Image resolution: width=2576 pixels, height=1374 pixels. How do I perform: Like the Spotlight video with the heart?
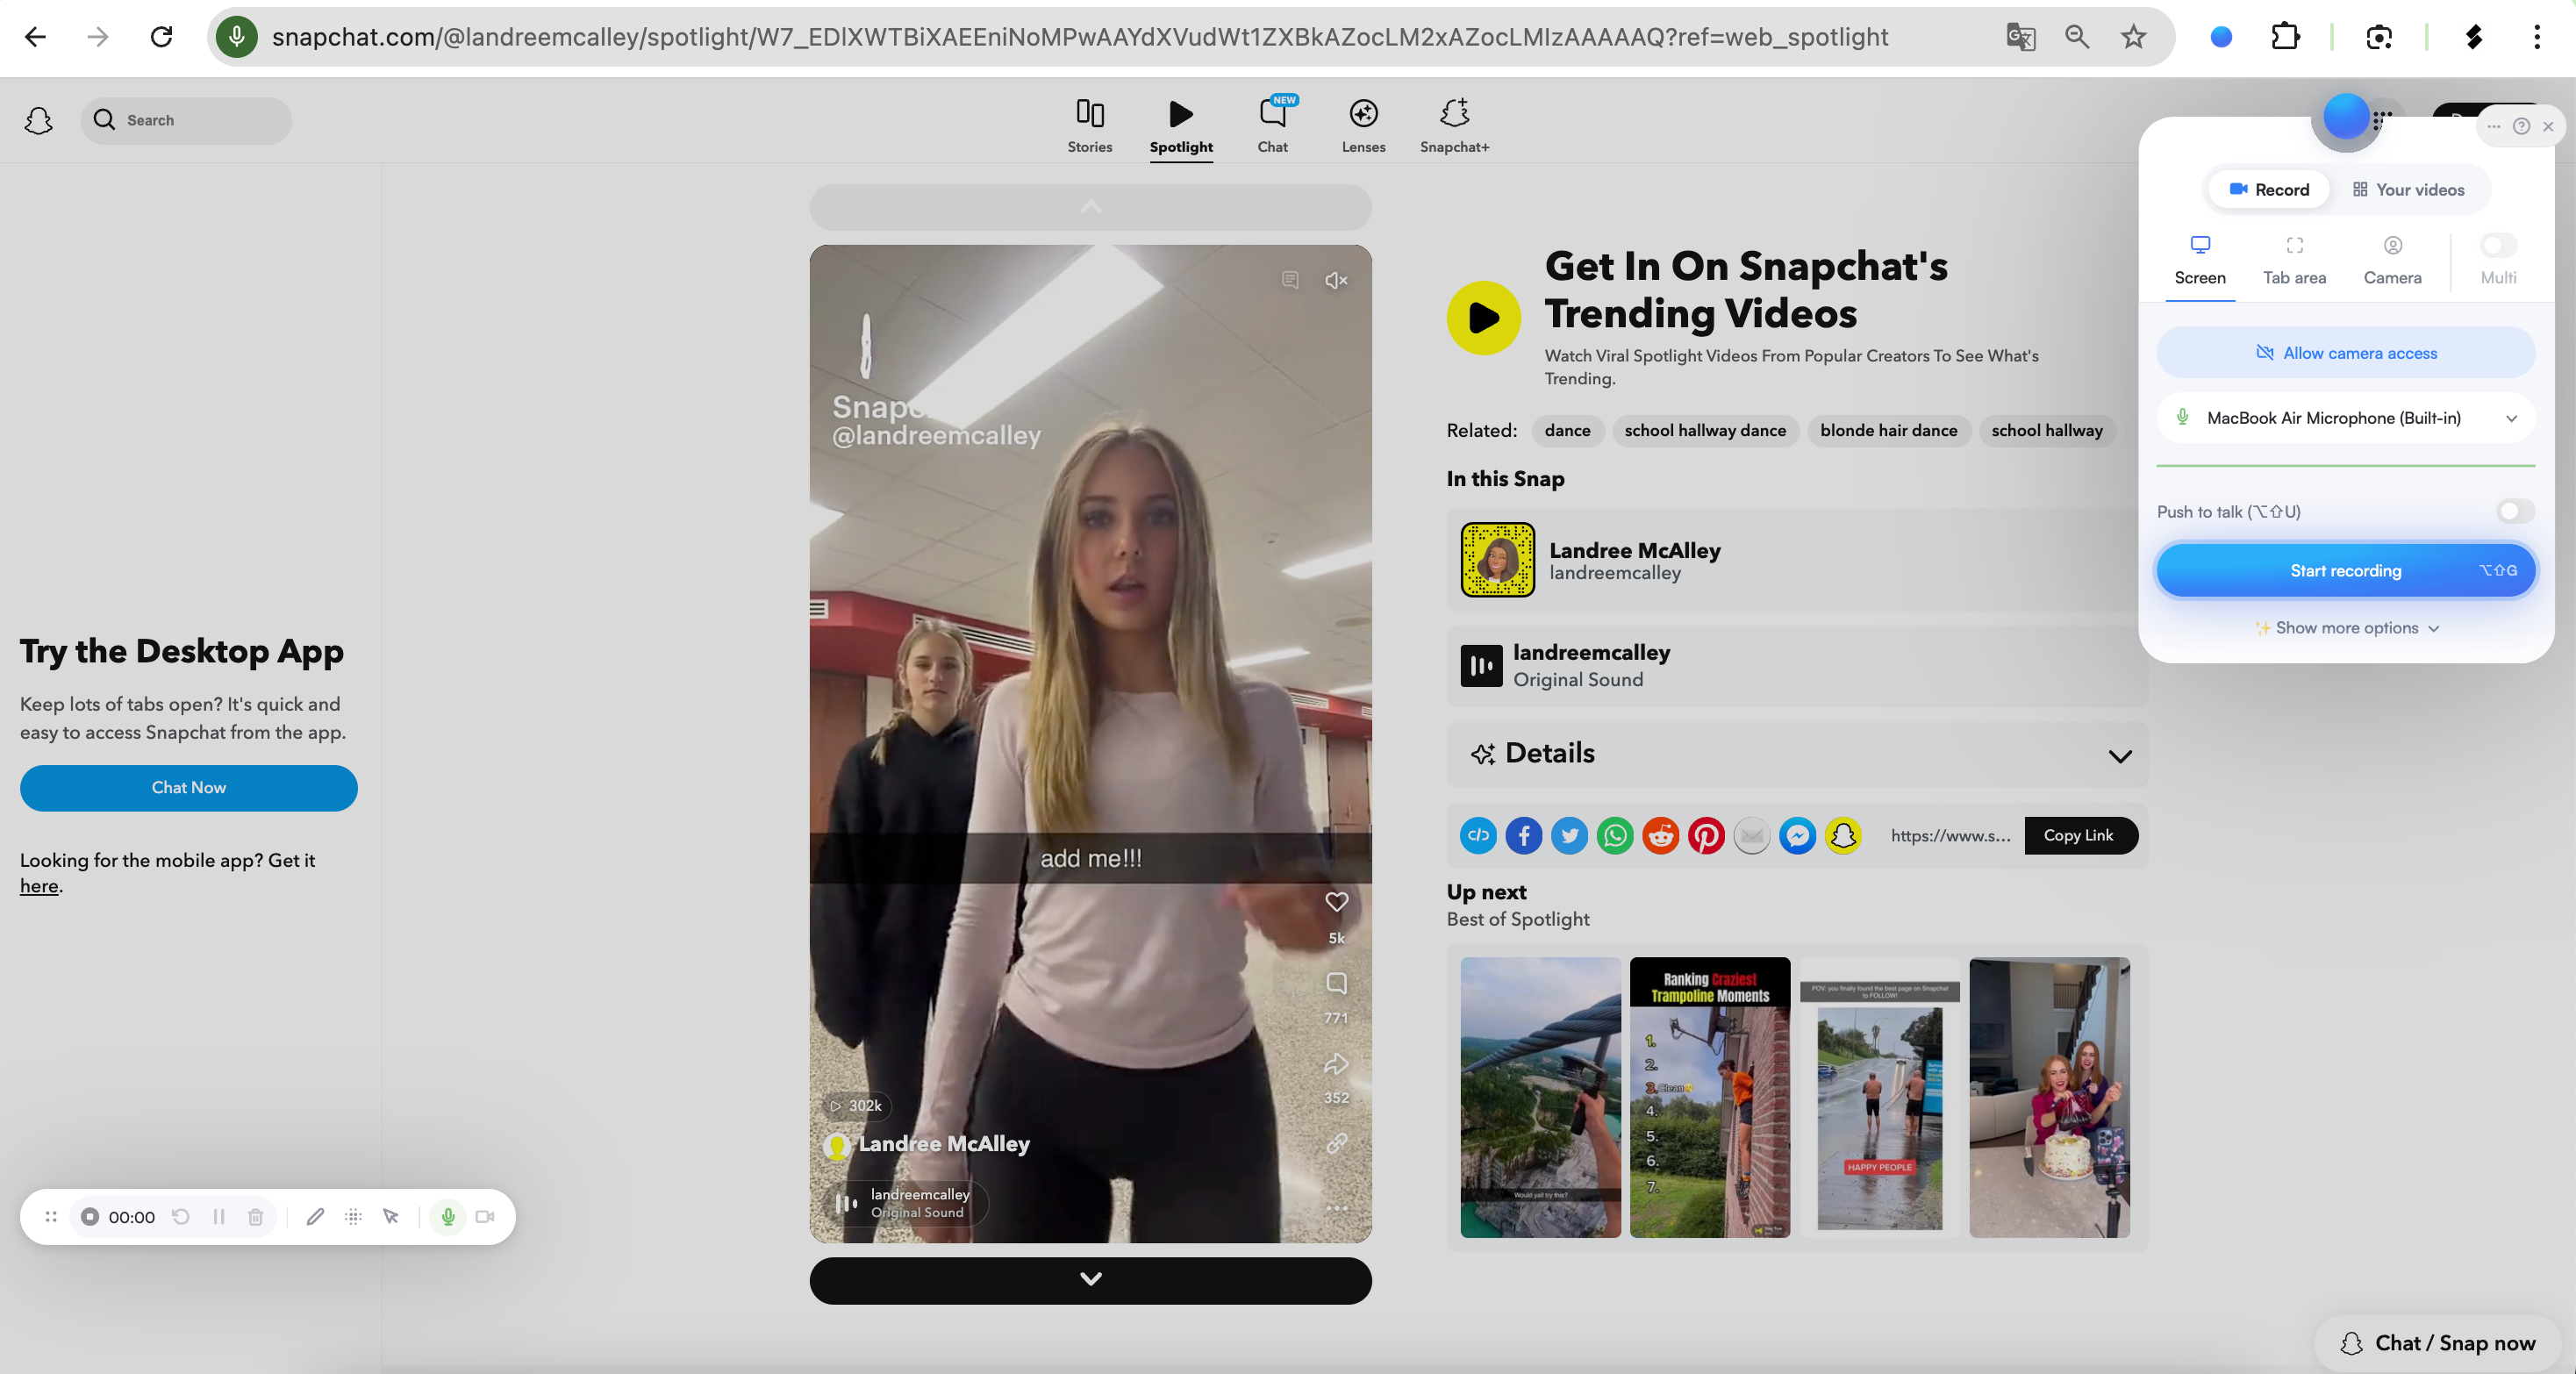[x=1336, y=903]
